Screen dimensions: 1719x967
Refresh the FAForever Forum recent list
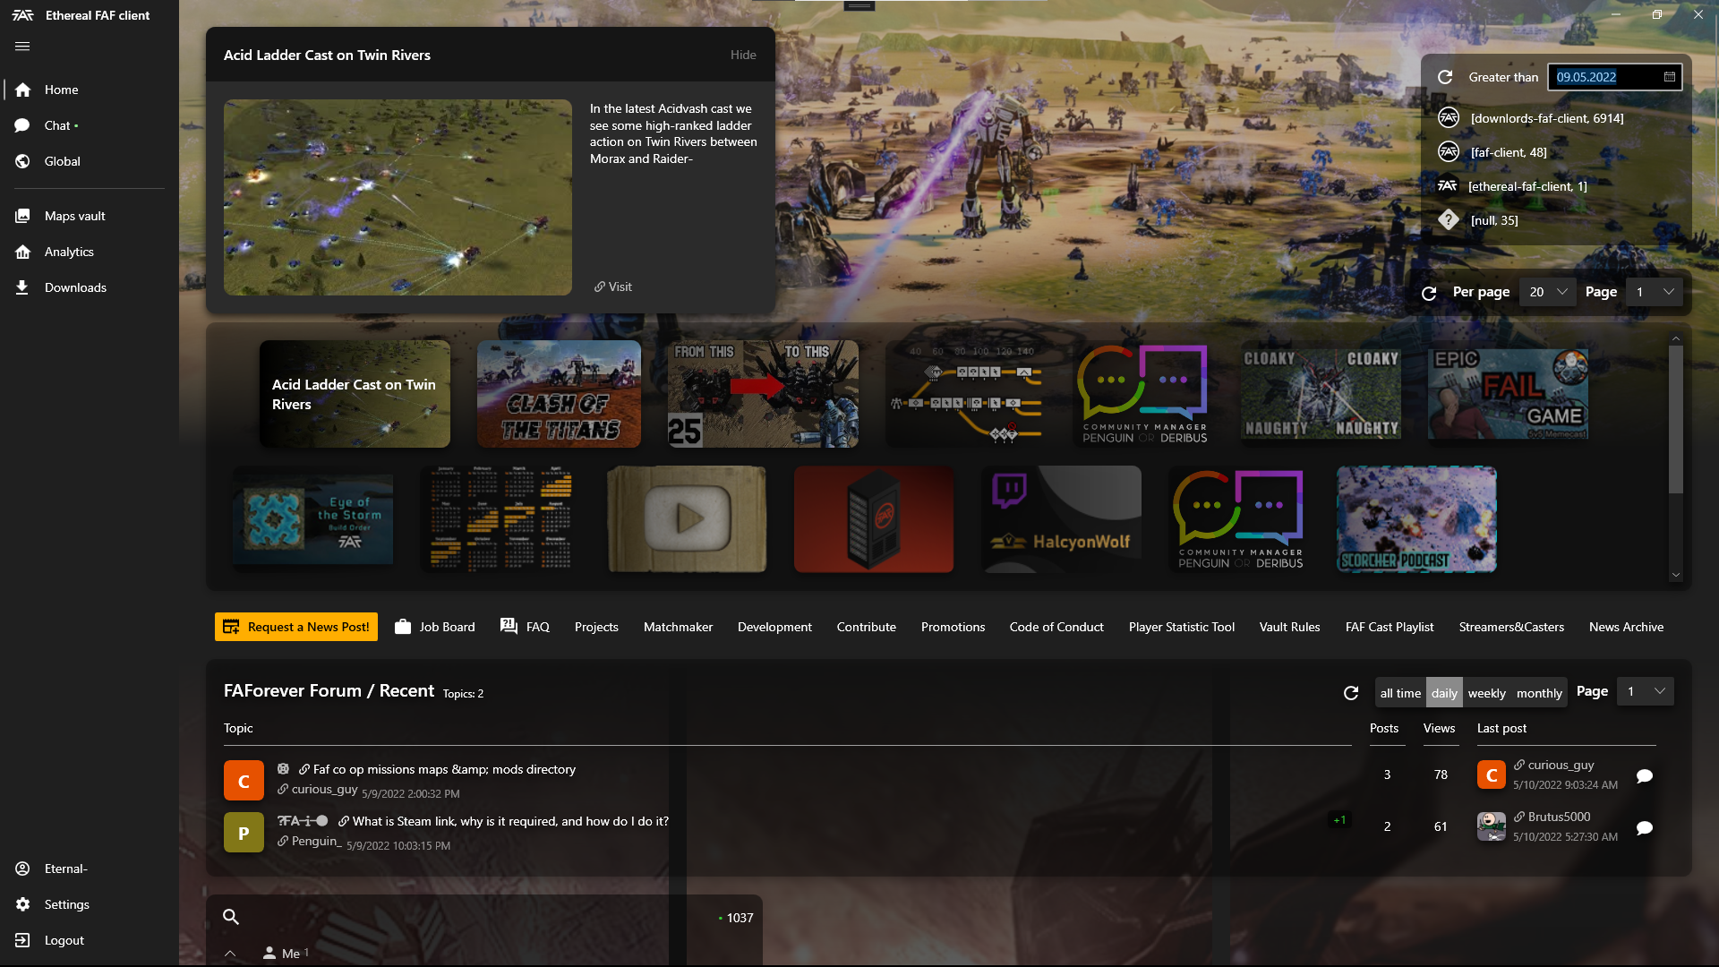[x=1351, y=693]
